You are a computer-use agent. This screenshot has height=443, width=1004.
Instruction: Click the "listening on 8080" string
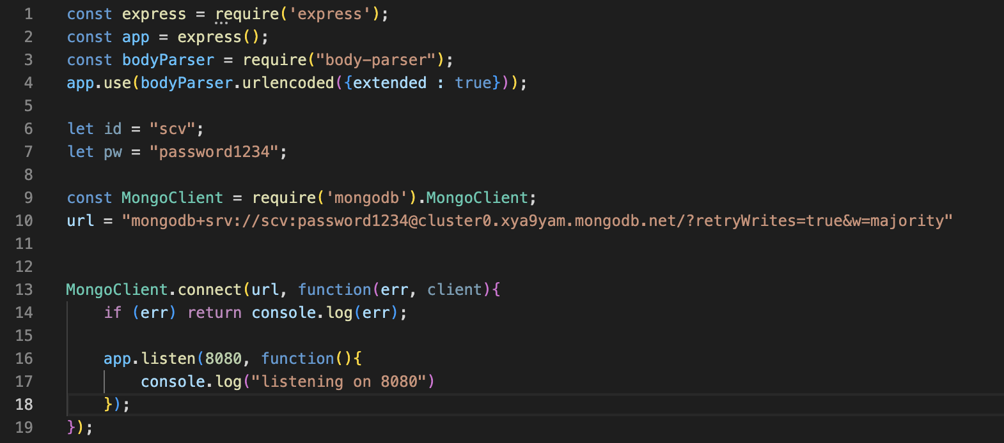pyautogui.click(x=339, y=382)
